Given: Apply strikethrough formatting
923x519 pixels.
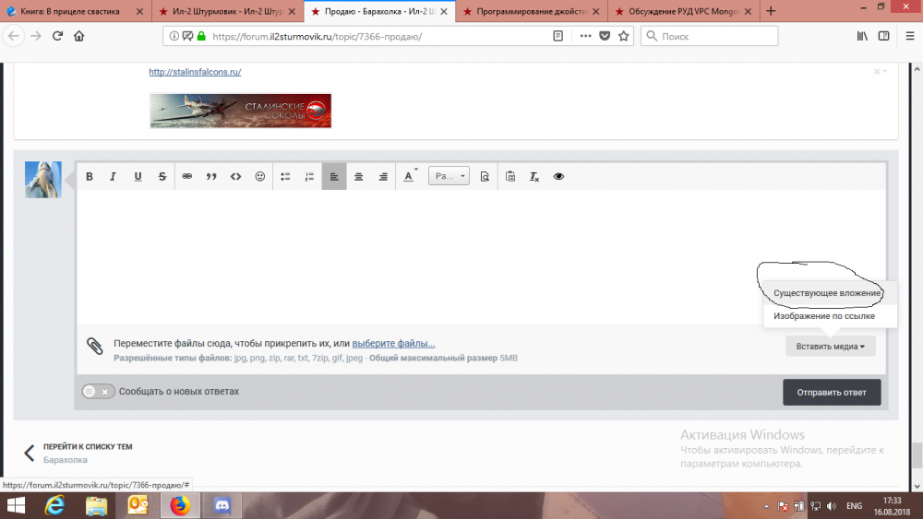Looking at the screenshot, I should (162, 176).
